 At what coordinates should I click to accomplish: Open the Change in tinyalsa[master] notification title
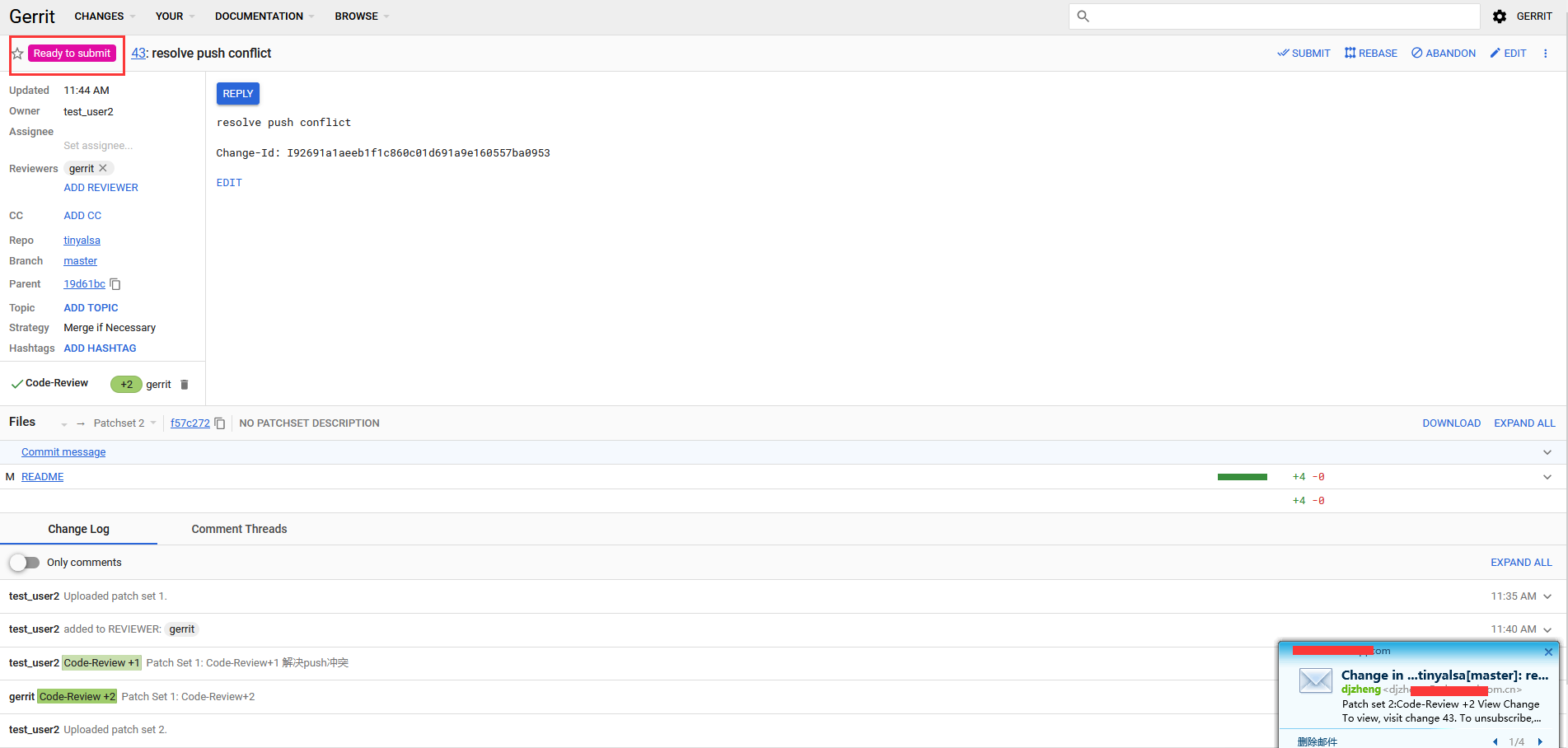[x=1444, y=676]
